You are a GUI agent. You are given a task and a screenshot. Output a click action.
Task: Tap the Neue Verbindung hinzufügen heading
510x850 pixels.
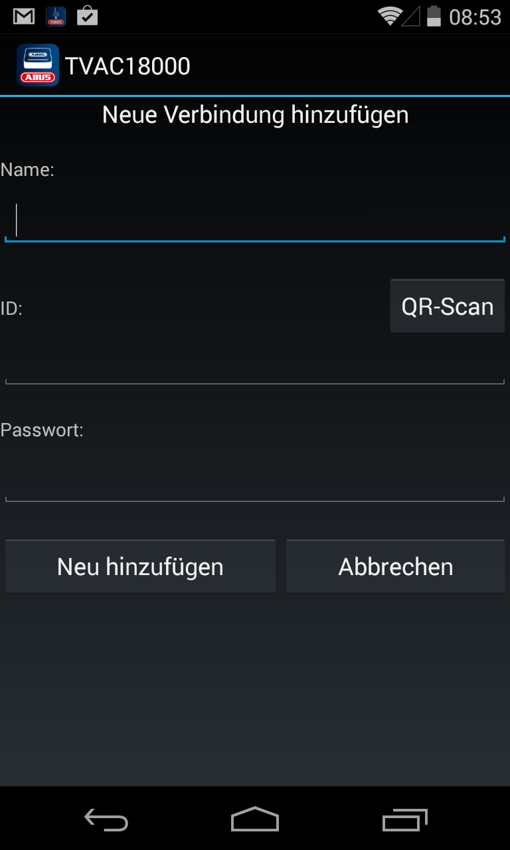(255, 115)
